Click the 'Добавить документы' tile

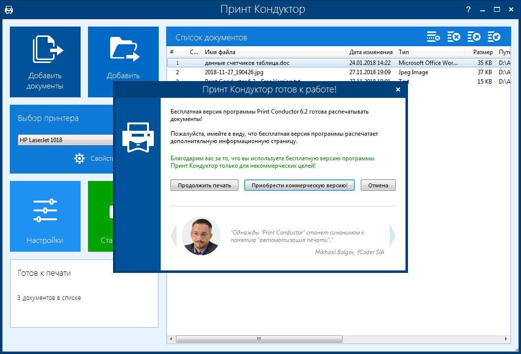pos(45,62)
